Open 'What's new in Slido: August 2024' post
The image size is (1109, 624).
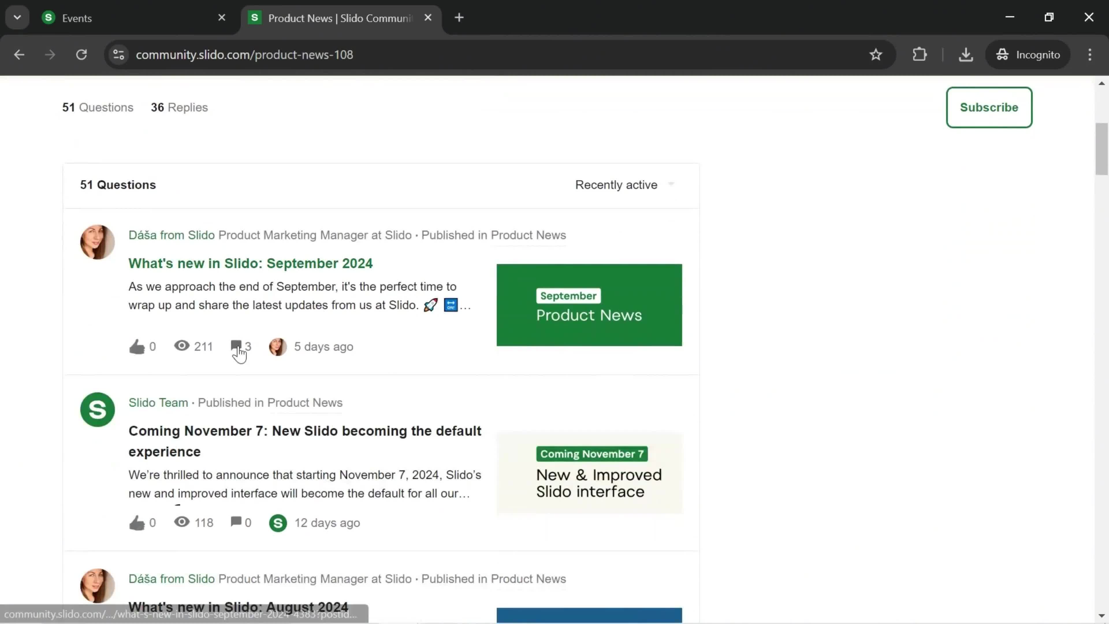[x=239, y=607]
